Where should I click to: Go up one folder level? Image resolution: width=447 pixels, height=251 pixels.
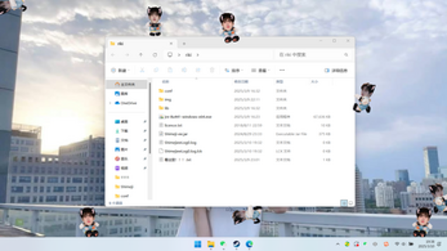pos(141,55)
